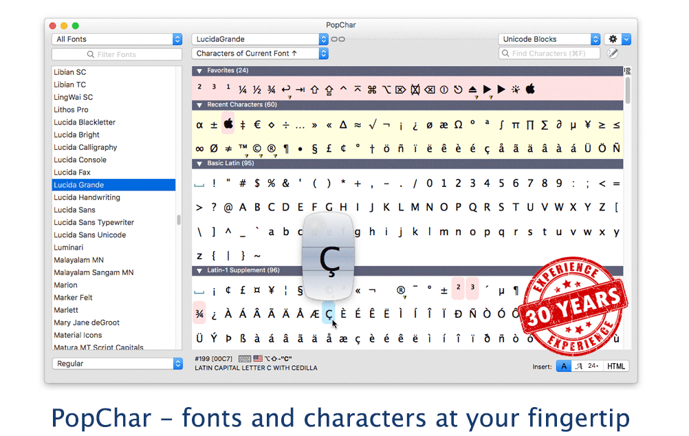
Task: Select the ¾ character in Latin-1 Supplement
Action: pos(199,314)
